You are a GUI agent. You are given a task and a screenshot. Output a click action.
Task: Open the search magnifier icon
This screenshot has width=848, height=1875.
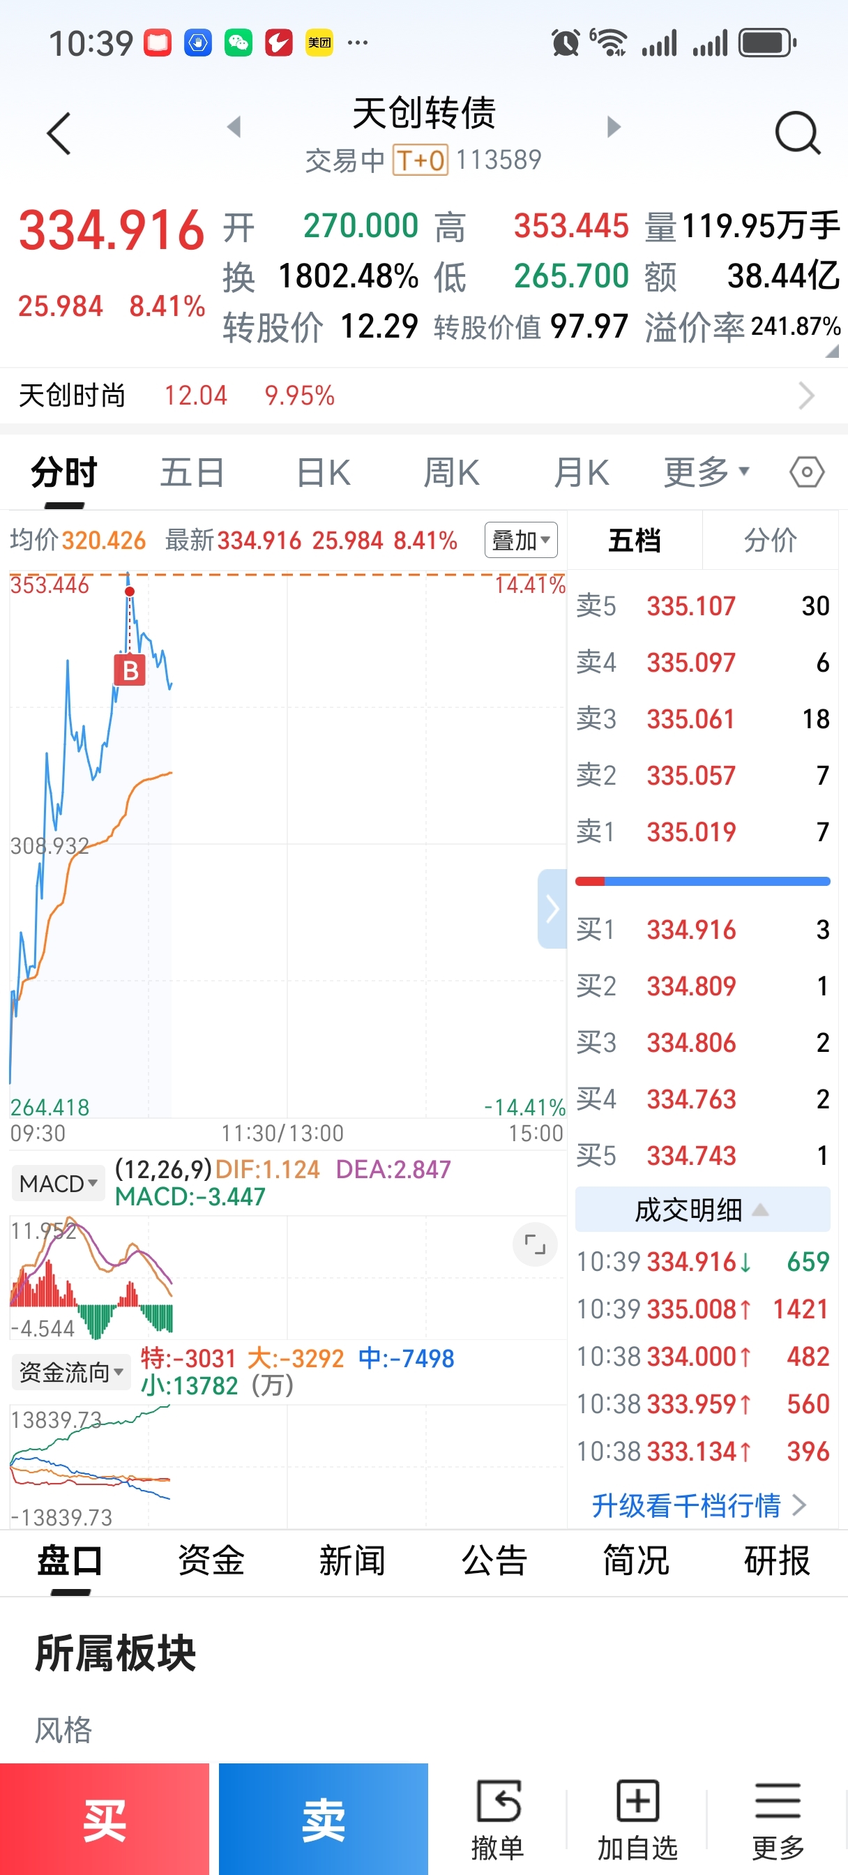(x=797, y=133)
